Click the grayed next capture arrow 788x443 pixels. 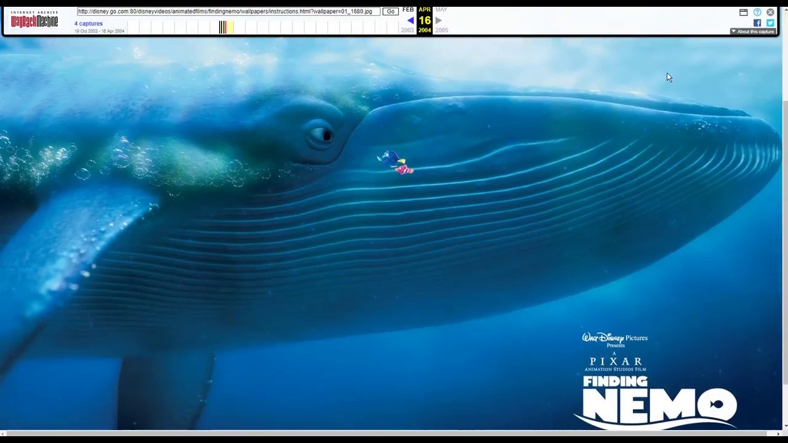[438, 20]
